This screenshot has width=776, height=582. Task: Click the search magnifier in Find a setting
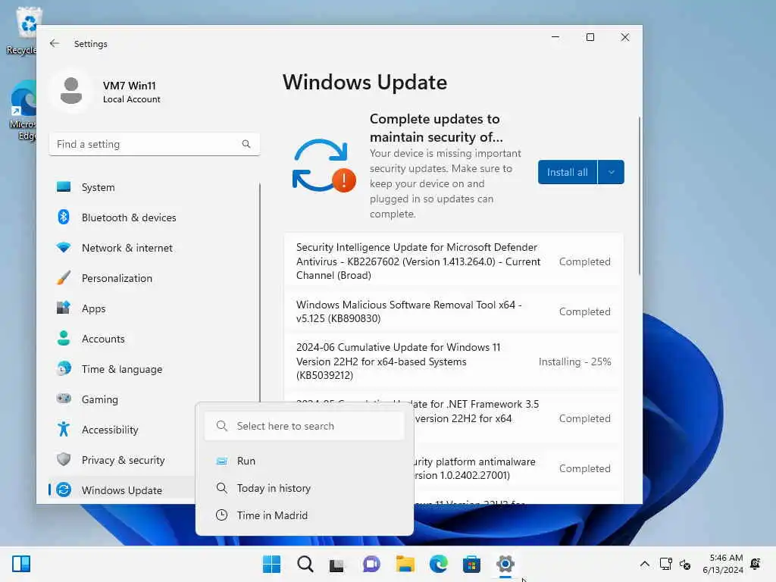(x=246, y=144)
